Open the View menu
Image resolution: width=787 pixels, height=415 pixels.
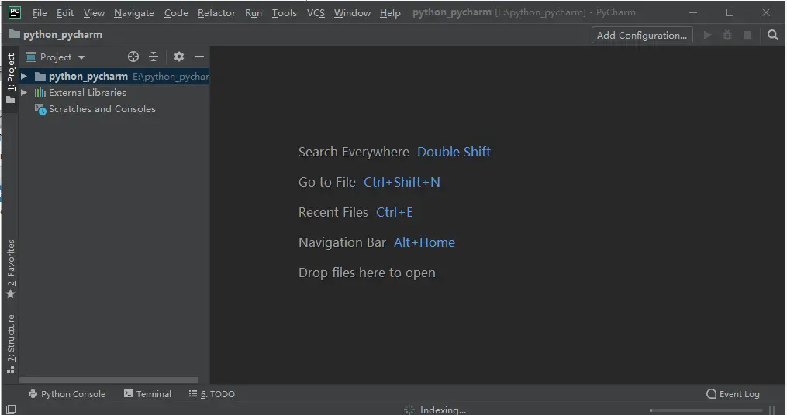94,13
